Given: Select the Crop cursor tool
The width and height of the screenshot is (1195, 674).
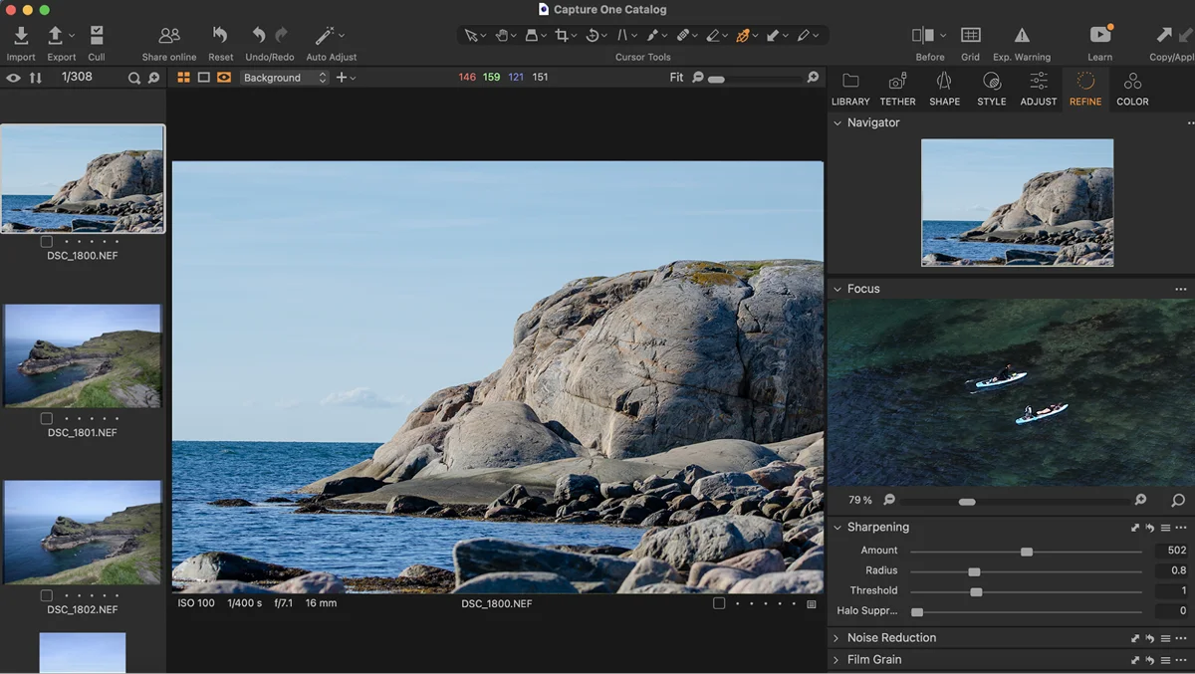Looking at the screenshot, I should click(x=562, y=36).
